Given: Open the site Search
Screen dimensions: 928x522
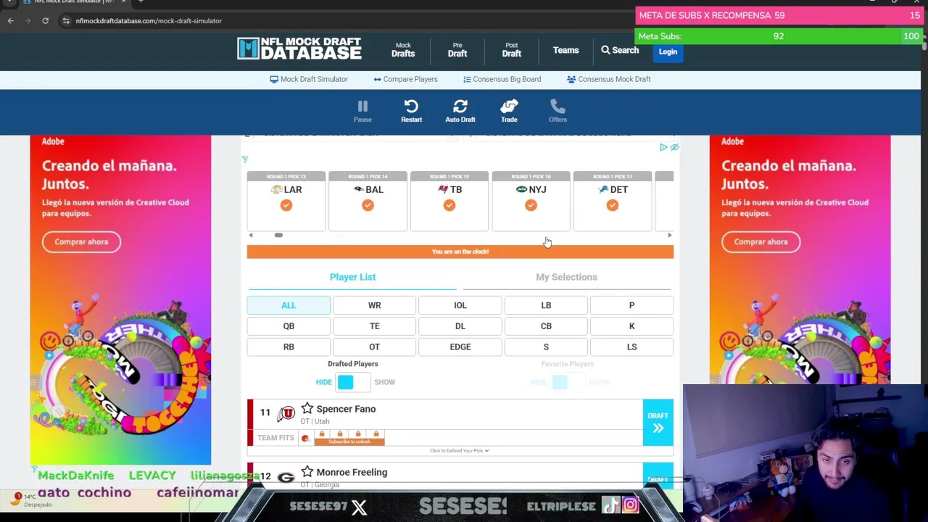Looking at the screenshot, I should click(620, 50).
